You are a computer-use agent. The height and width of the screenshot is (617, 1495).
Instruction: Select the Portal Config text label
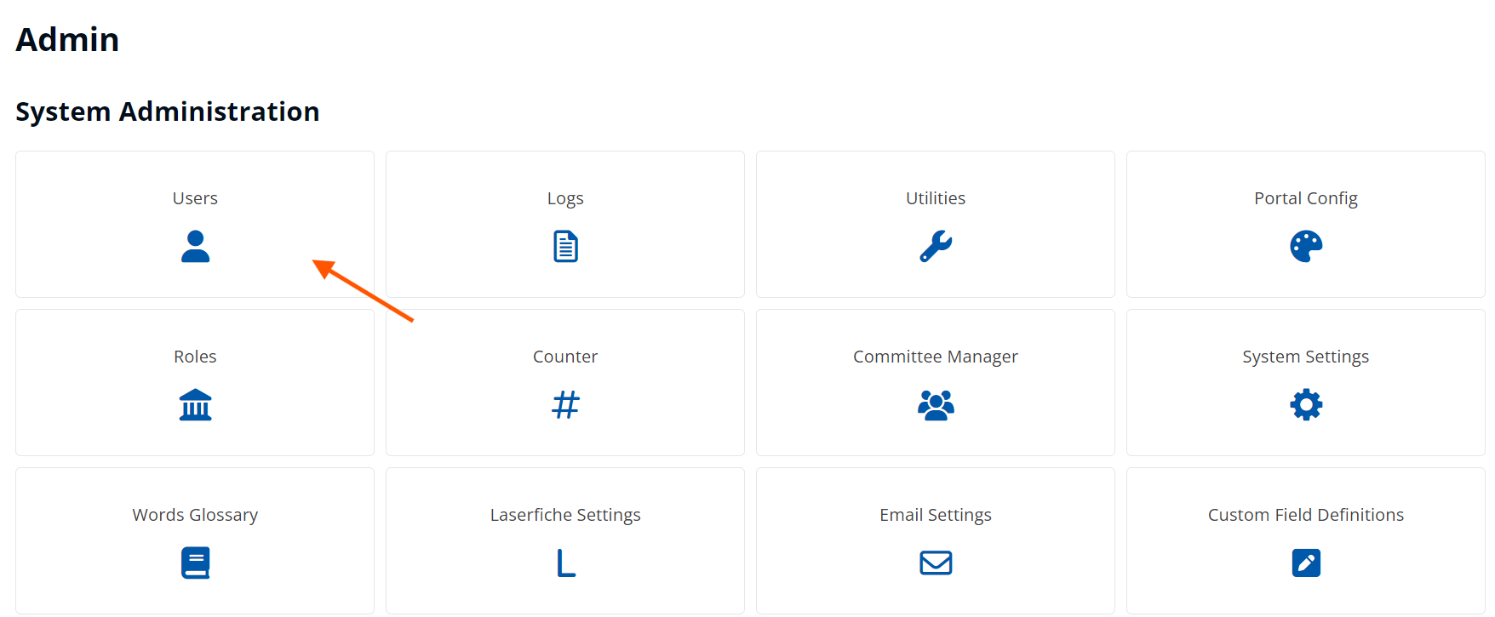point(1306,198)
